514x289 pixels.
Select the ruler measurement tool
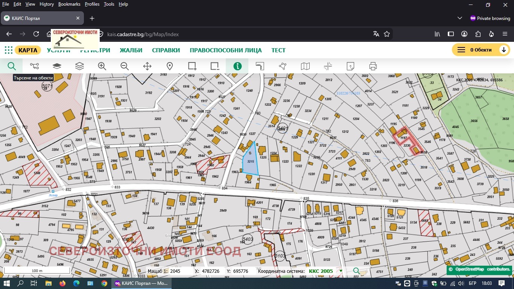tap(260, 66)
